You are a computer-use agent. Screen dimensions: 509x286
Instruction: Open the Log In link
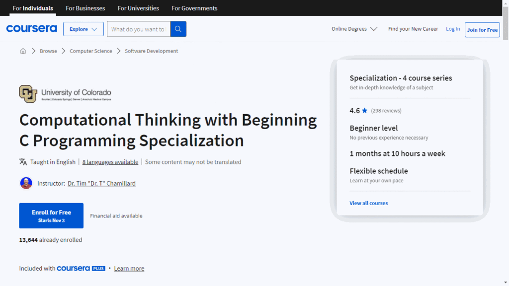(x=453, y=29)
